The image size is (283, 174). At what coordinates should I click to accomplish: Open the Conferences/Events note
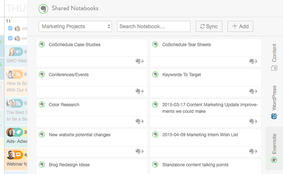point(69,75)
